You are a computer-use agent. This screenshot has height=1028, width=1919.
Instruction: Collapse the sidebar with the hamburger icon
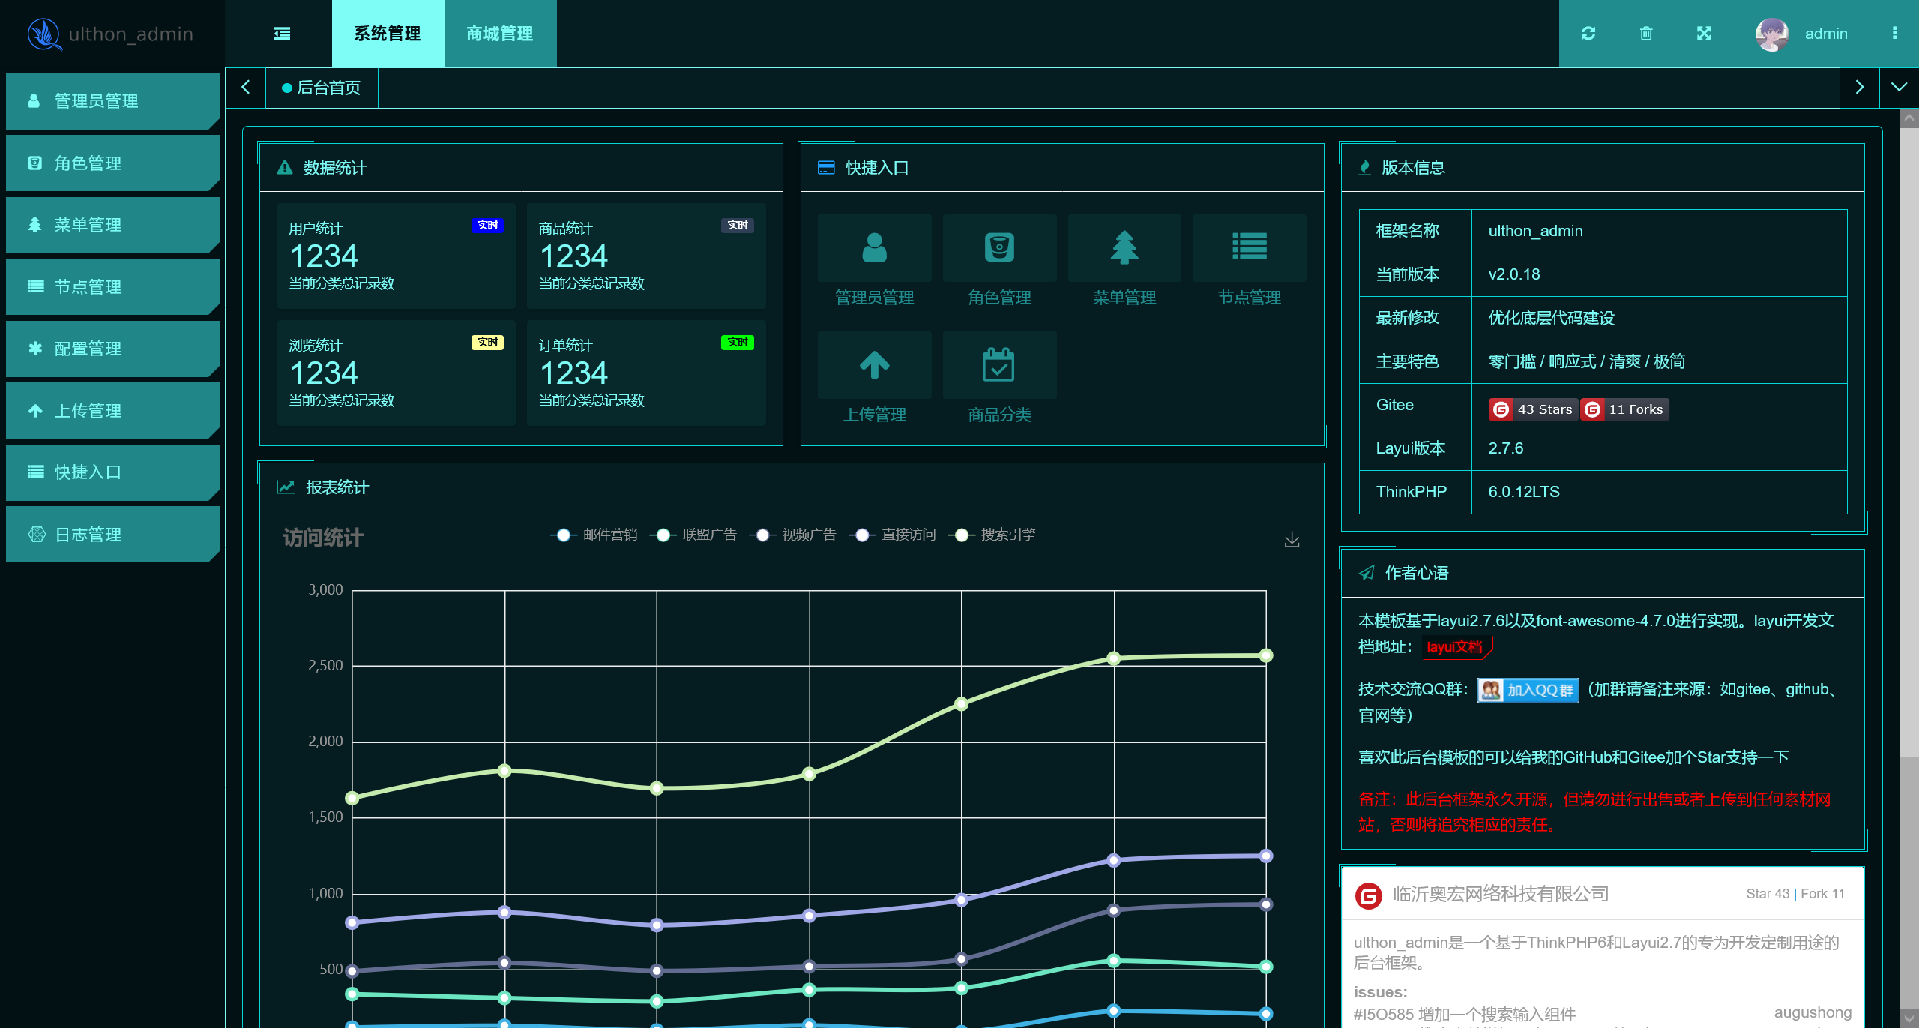282,34
